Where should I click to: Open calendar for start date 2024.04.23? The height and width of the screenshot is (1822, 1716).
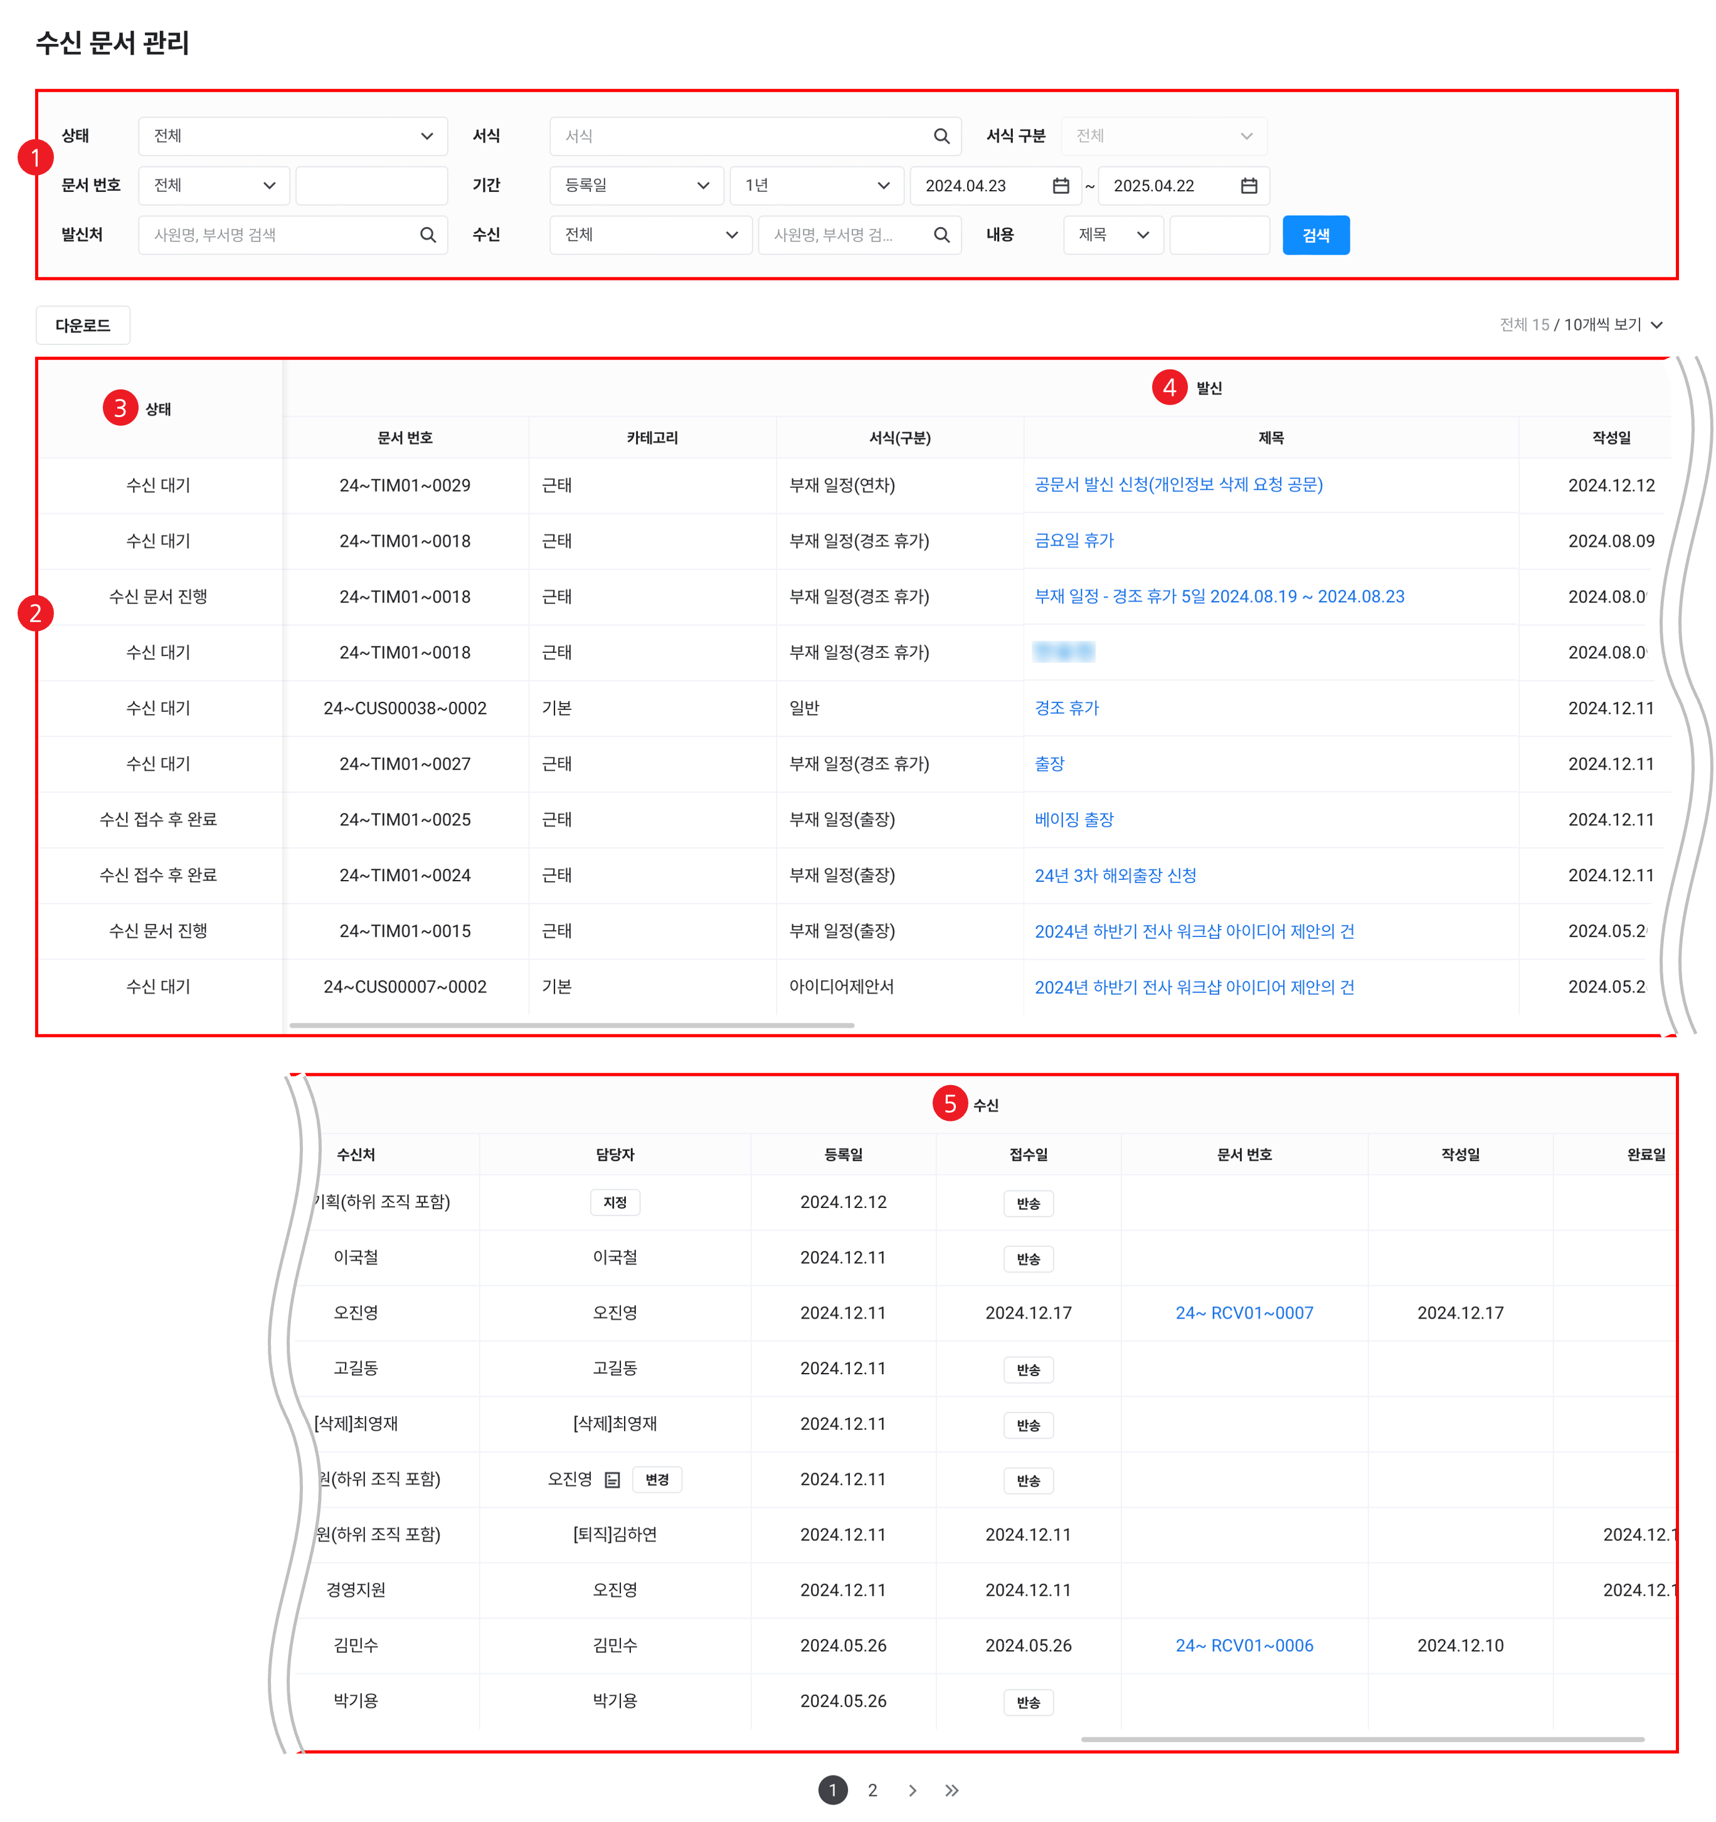(1061, 186)
